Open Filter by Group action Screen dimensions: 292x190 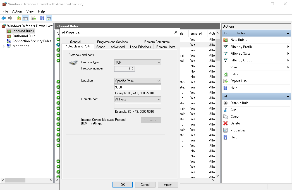241,60
